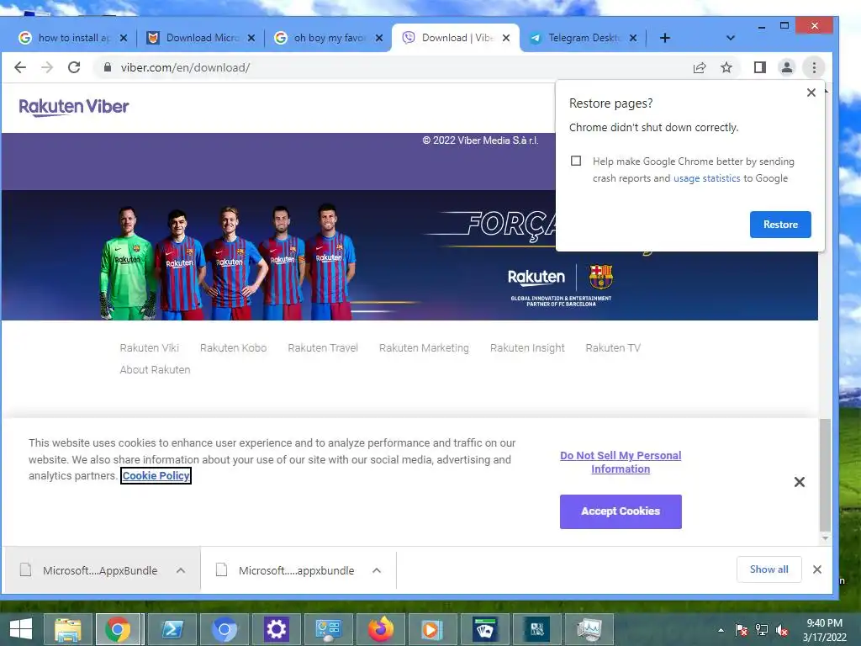Click the Accept Cookies button
The height and width of the screenshot is (646, 861).
point(621,511)
